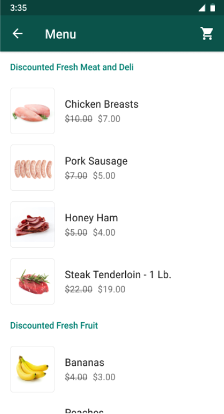Image resolution: width=224 pixels, height=414 pixels.
Task: Open the shopping cart icon
Action: coord(207,33)
